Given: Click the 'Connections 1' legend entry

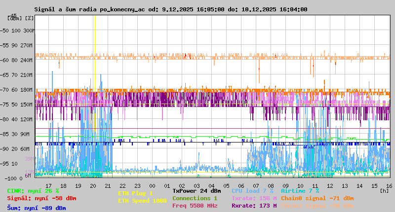Looking at the screenshot, I should tap(195, 198).
